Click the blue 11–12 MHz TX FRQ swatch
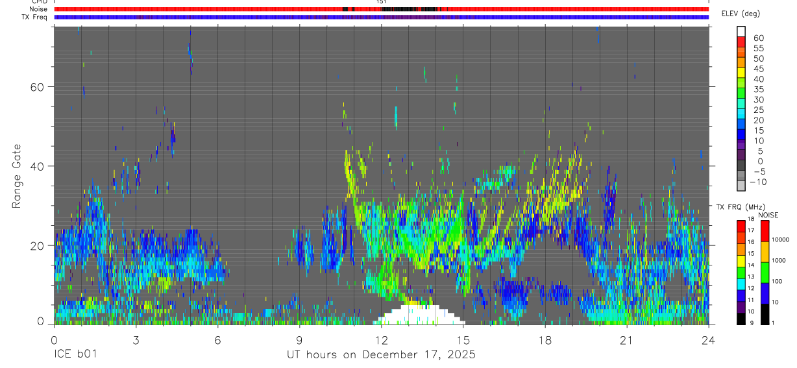The image size is (797, 368). [741, 296]
